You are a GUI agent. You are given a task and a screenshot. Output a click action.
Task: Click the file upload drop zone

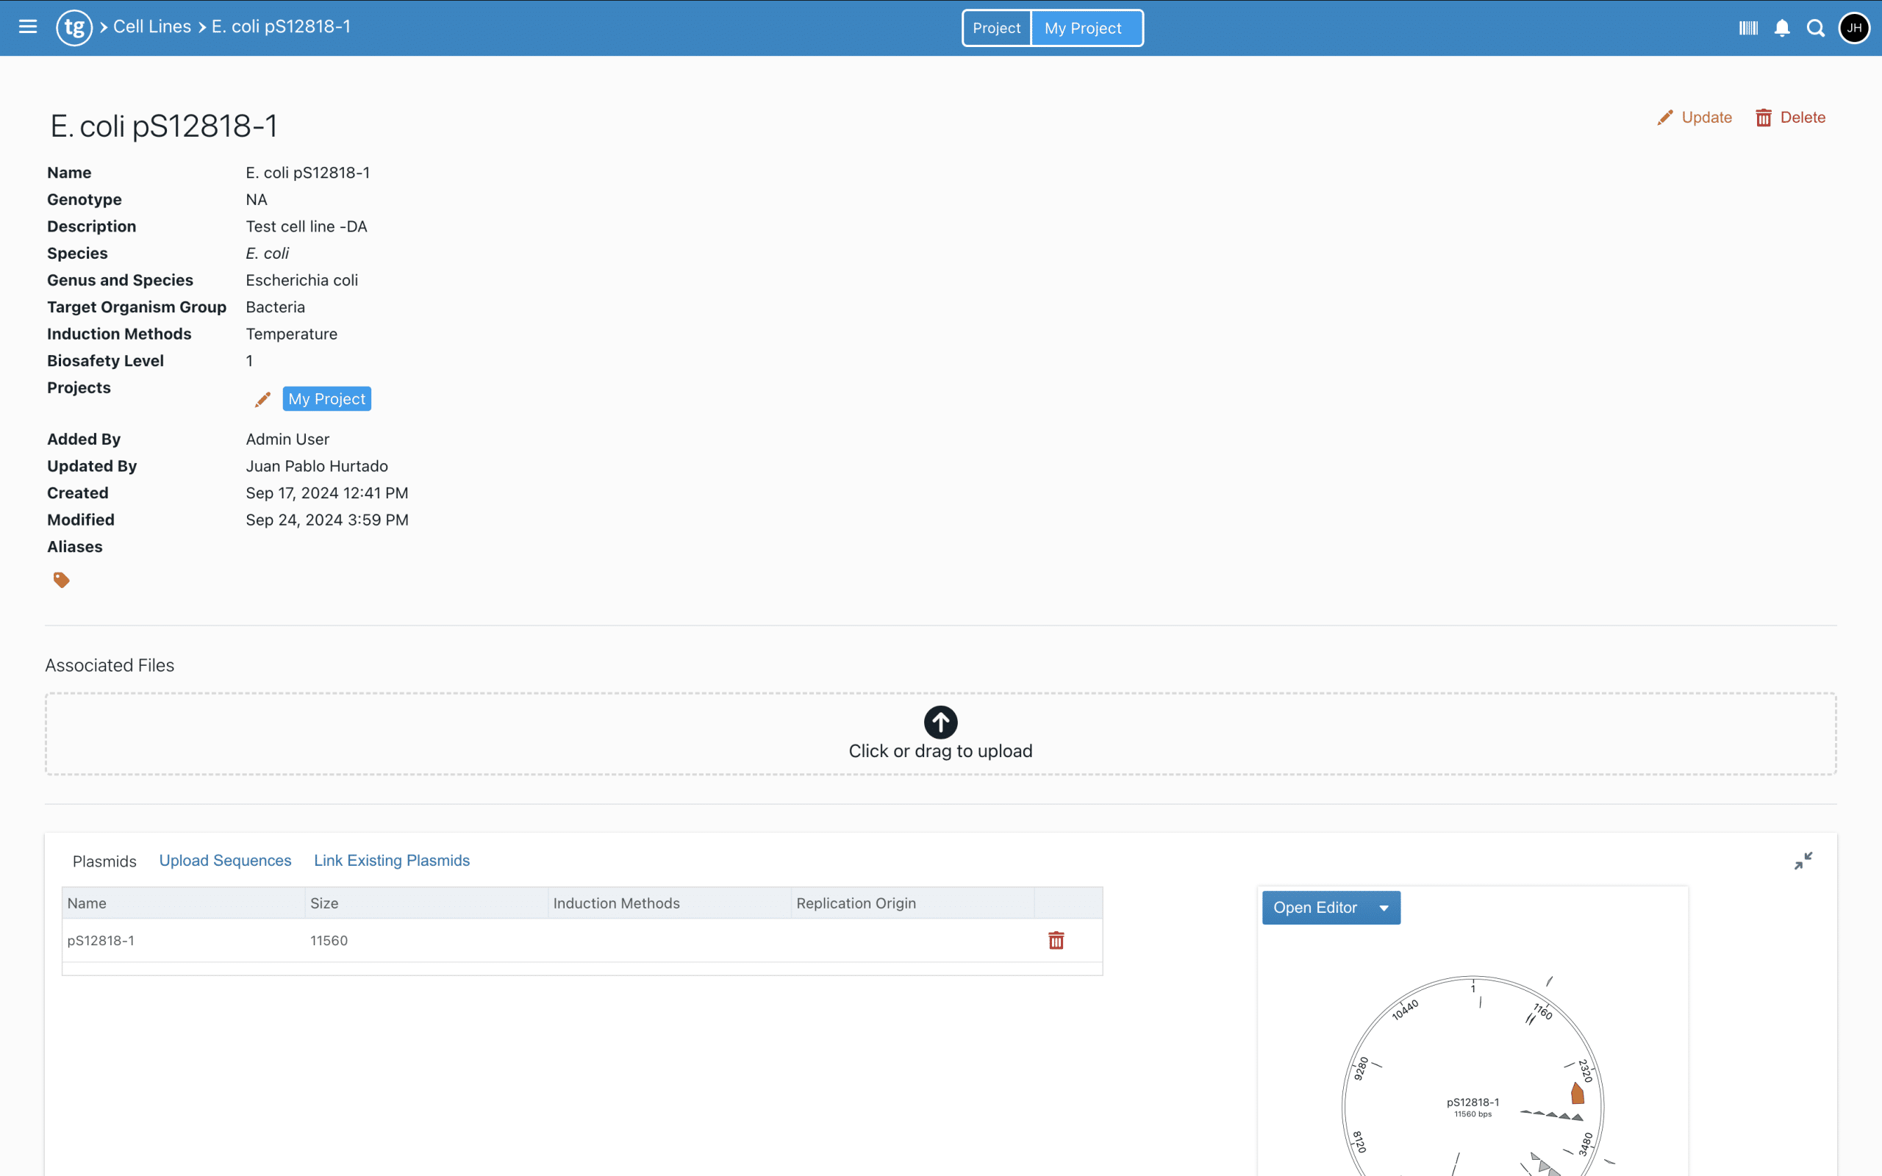(940, 734)
